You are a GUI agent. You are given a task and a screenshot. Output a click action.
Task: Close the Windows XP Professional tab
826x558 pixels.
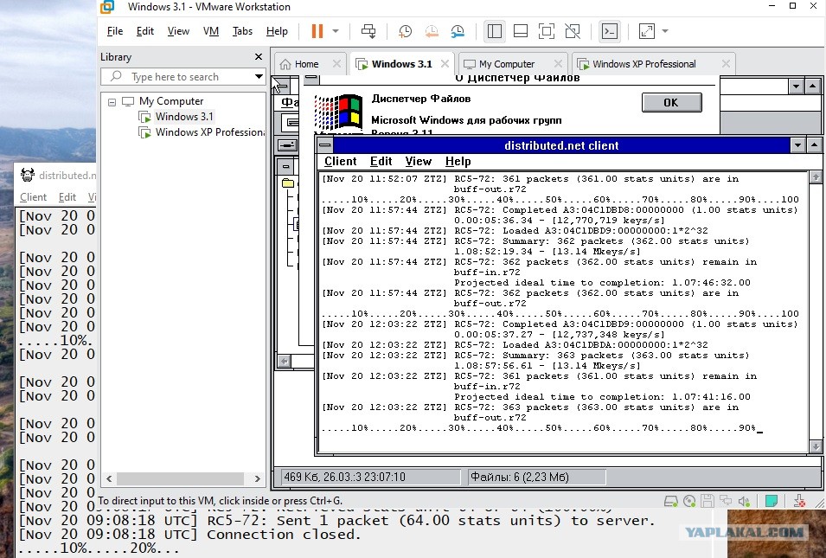tap(726, 64)
